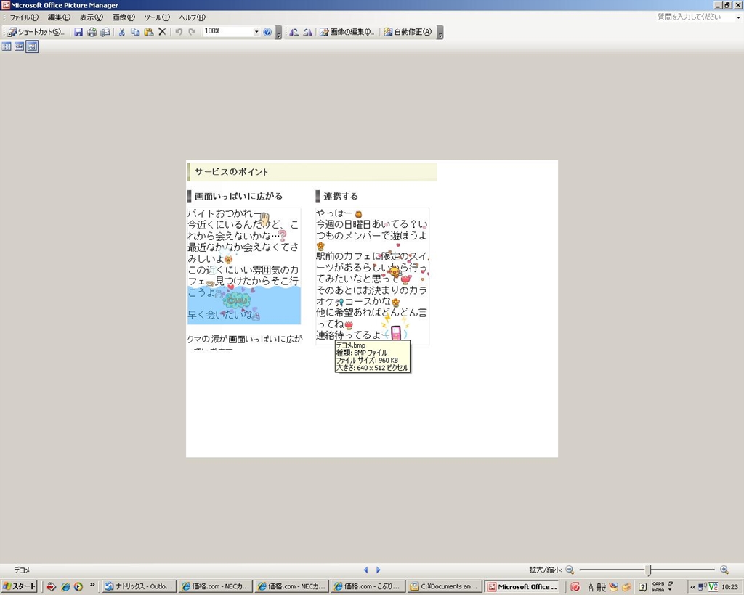
Task: Click the 質問を入力してください help box
Action: click(x=695, y=17)
